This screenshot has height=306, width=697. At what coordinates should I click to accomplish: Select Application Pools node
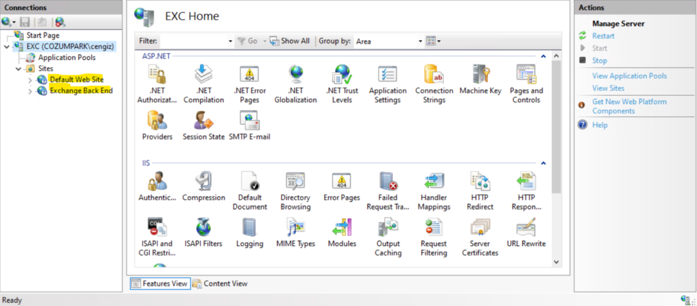point(67,57)
